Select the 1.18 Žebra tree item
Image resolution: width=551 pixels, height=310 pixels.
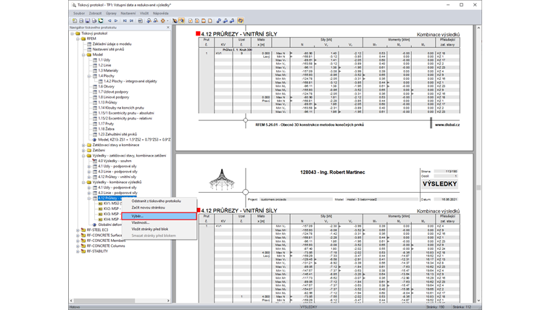click(x=106, y=129)
